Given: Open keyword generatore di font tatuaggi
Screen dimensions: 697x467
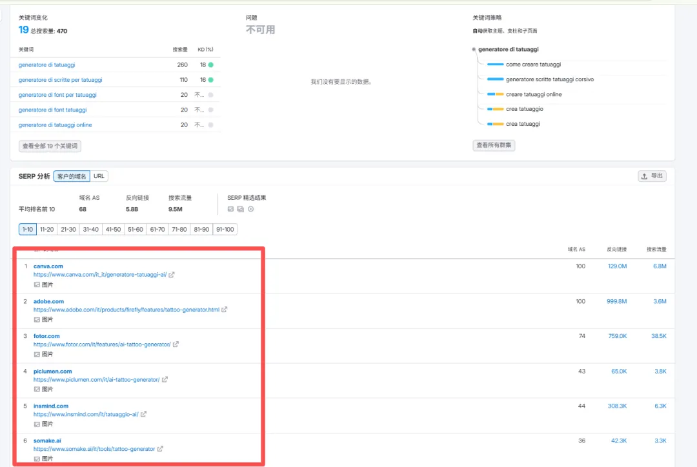Looking at the screenshot, I should click(x=52, y=110).
